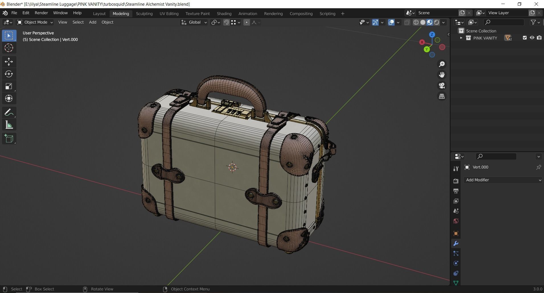544x293 pixels.
Task: Toggle PINK VANITY collection exclude checkbox
Action: pyautogui.click(x=525, y=38)
